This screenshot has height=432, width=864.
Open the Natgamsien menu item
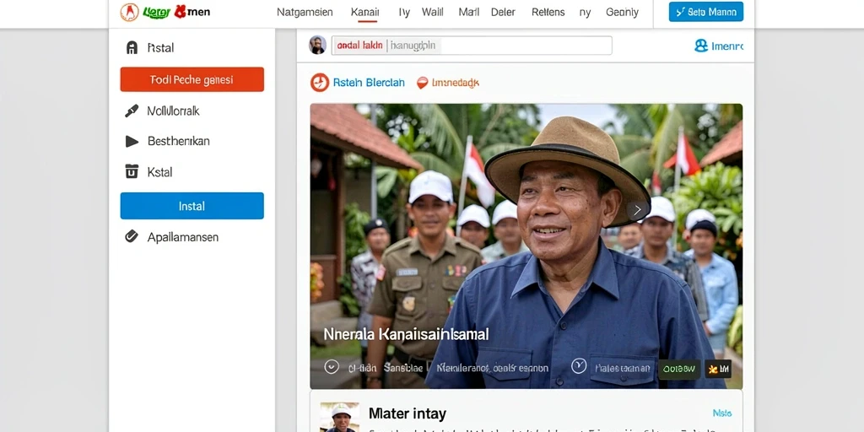click(x=305, y=12)
